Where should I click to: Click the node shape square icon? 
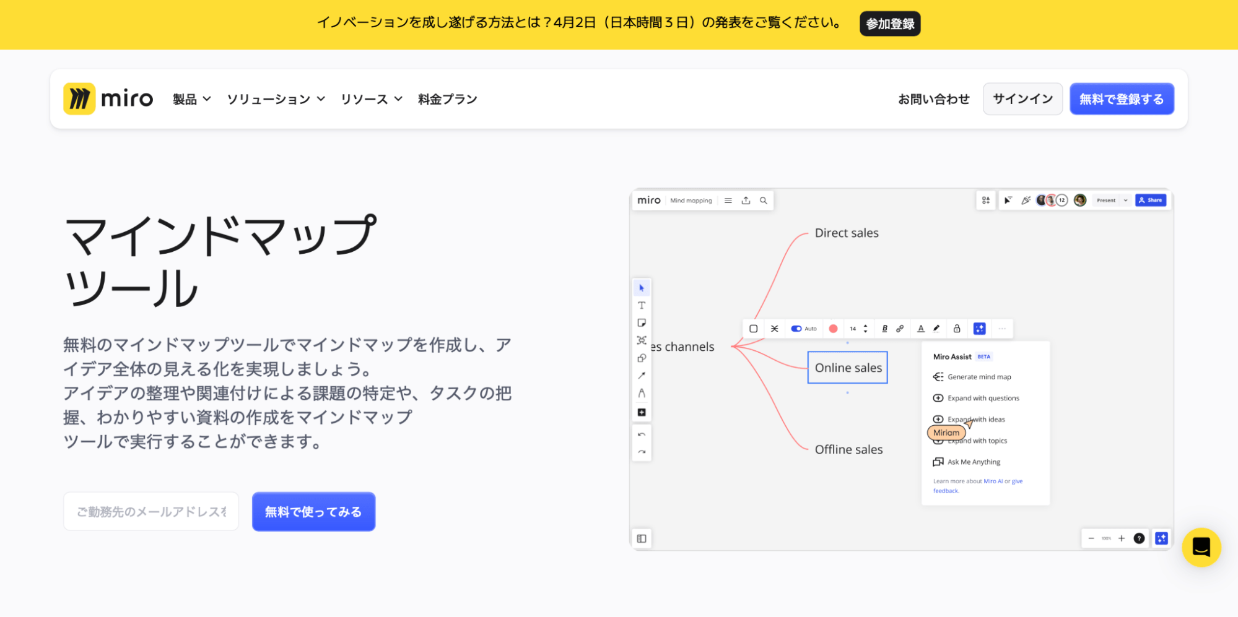pos(753,329)
